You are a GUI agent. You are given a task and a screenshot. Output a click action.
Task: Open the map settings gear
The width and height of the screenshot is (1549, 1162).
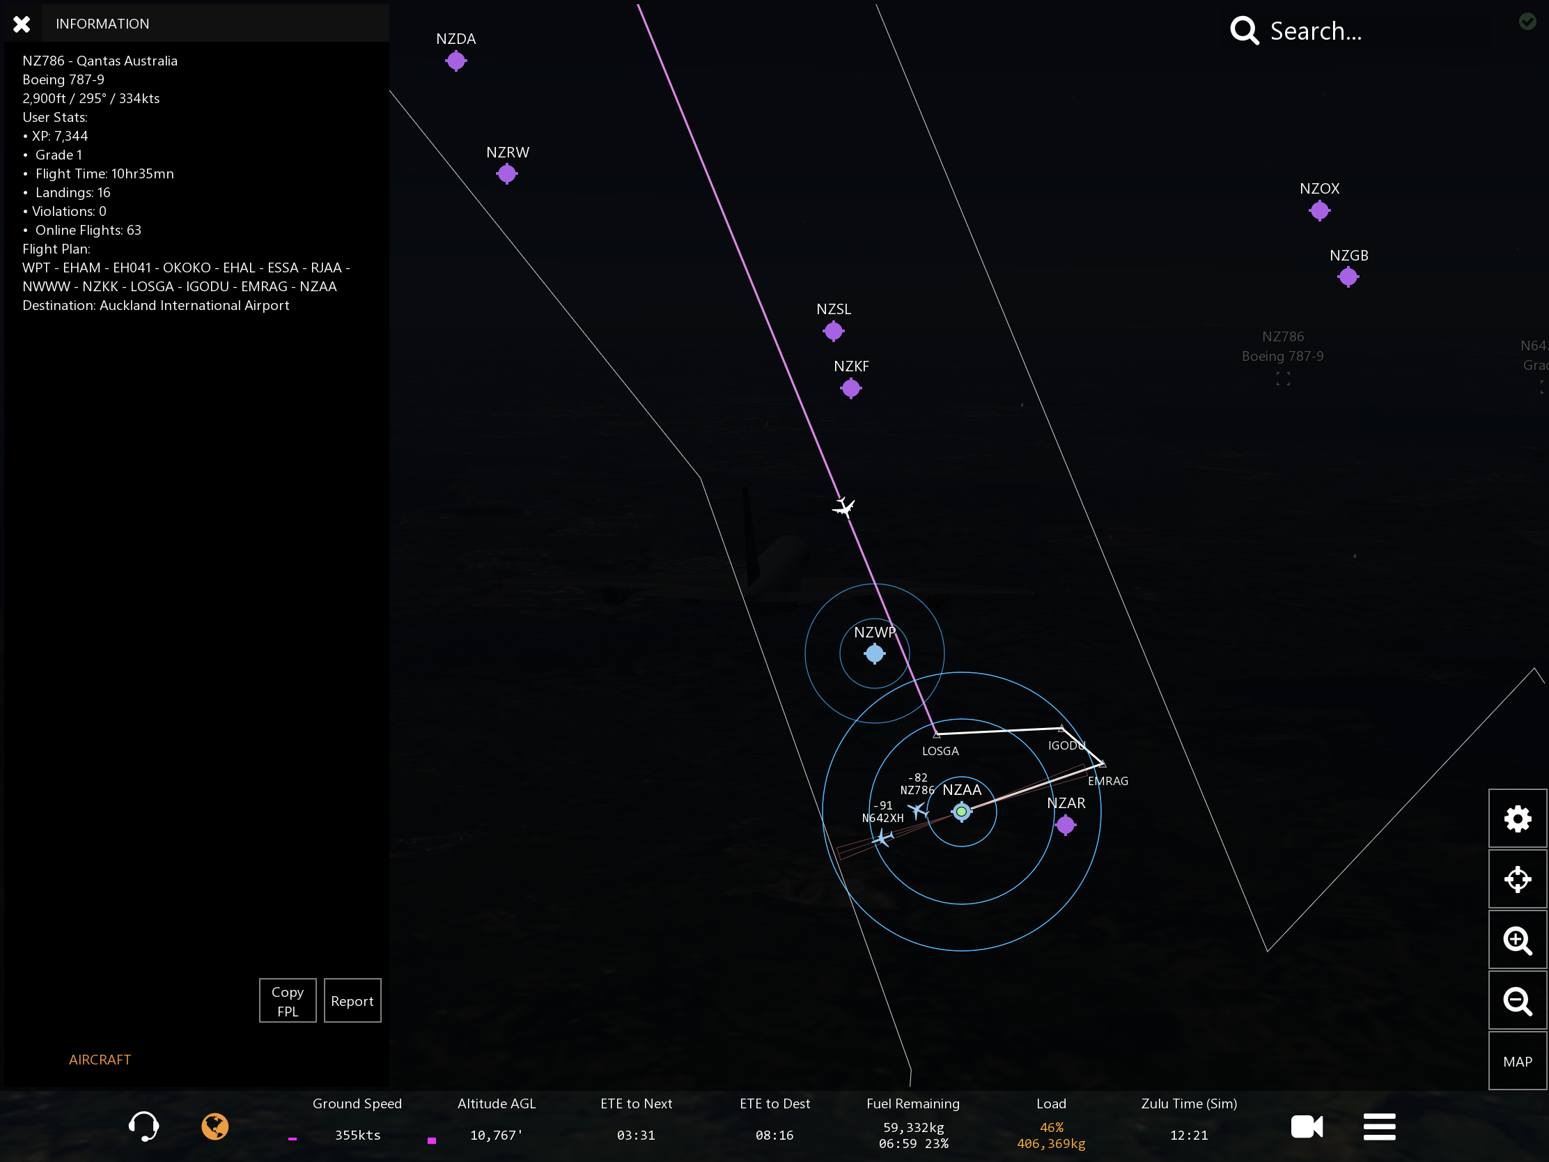[x=1517, y=818]
